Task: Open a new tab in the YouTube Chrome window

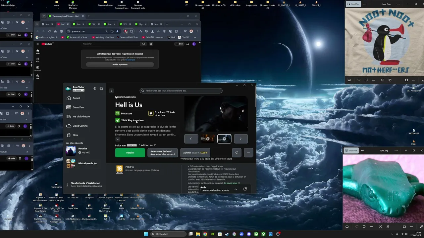Action: coord(167,24)
